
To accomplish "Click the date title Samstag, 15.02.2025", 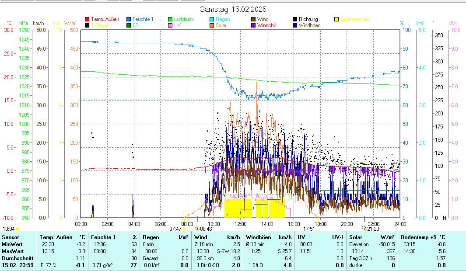I will tap(233, 9).
